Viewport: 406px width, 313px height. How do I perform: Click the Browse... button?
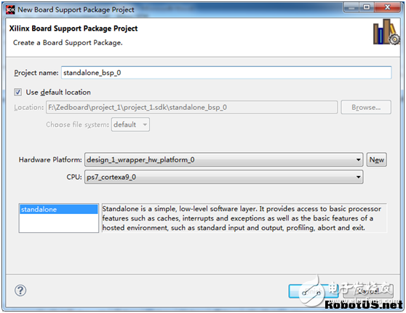366,107
